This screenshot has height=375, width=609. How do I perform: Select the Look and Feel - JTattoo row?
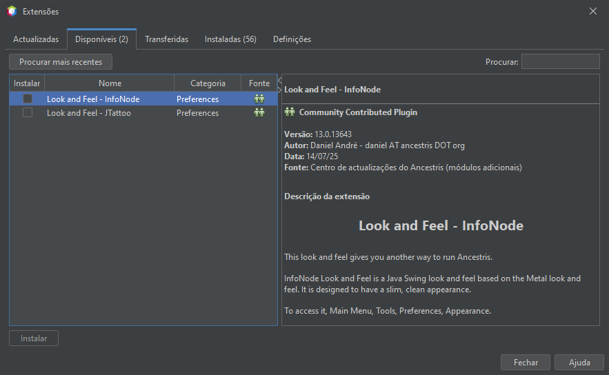143,112
